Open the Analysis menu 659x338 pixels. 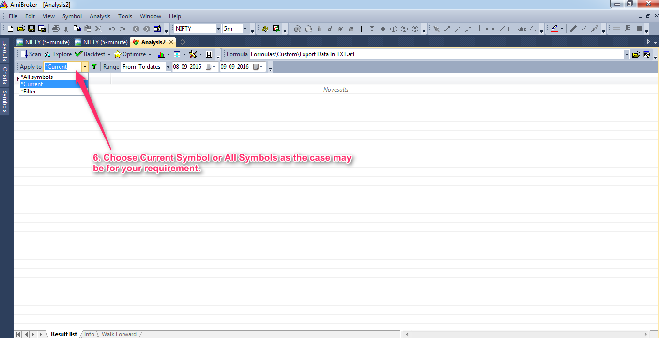(x=100, y=16)
